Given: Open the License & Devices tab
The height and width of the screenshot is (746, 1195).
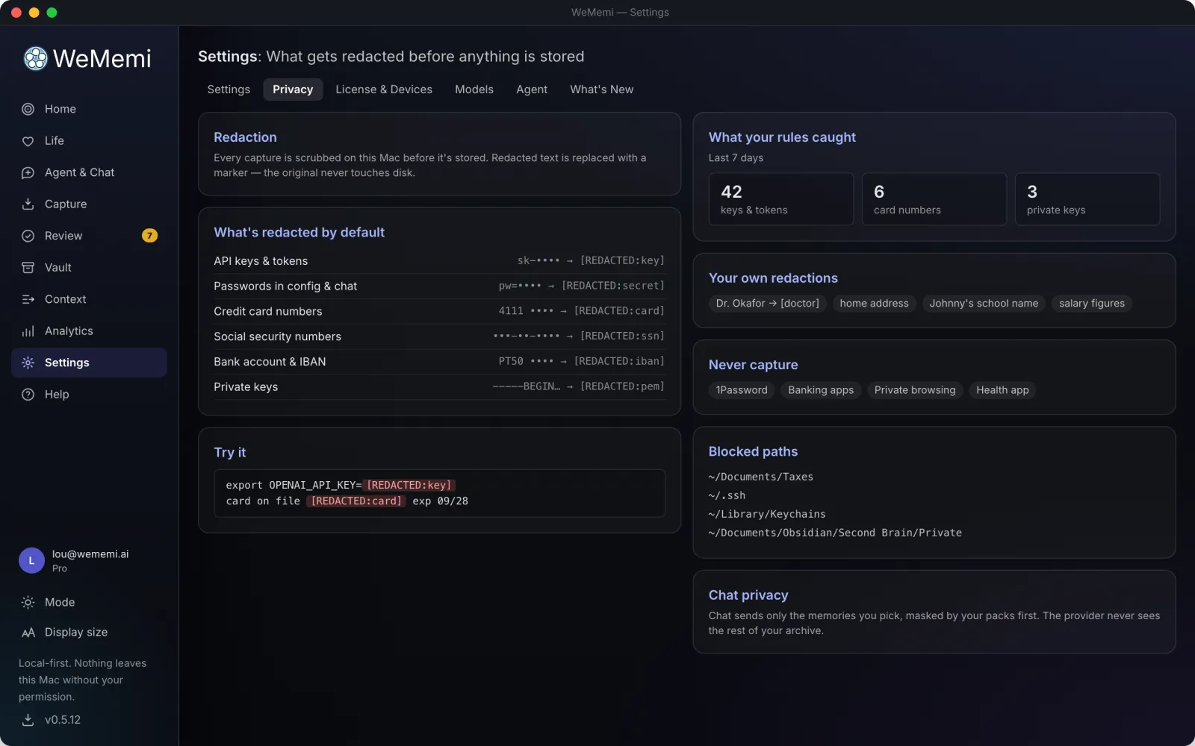Looking at the screenshot, I should coord(384,90).
